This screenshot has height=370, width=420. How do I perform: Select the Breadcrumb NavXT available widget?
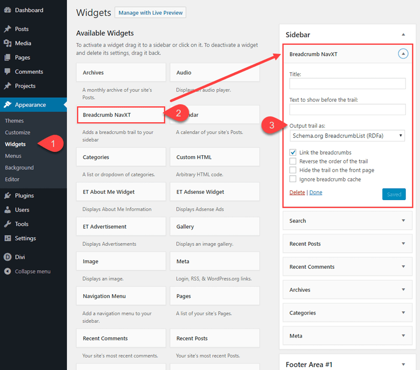121,115
